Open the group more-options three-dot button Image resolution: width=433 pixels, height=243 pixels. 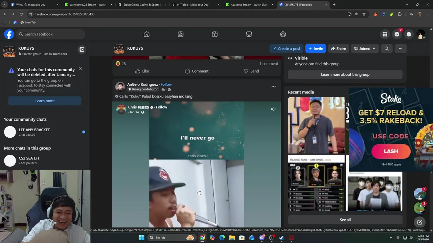(401, 49)
